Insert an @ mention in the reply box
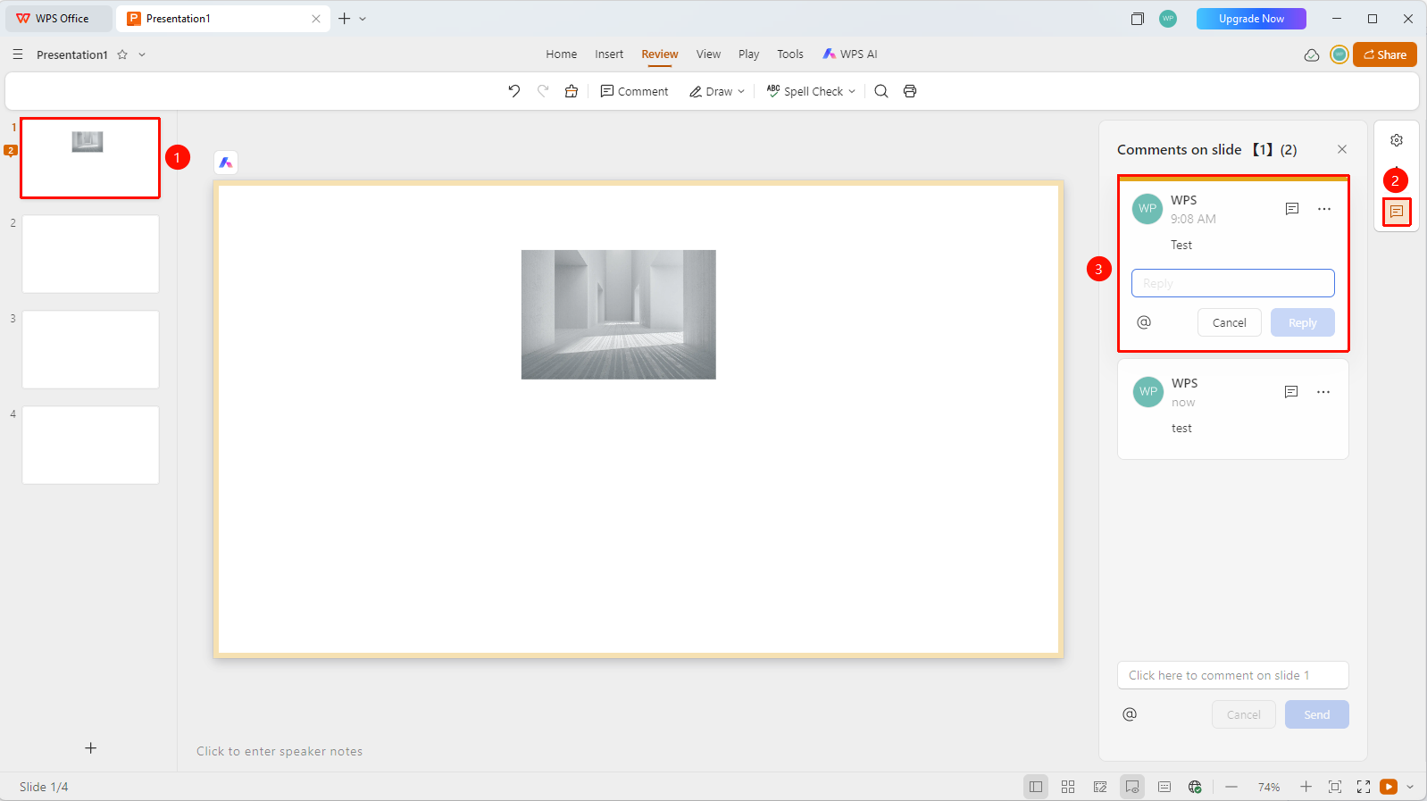This screenshot has width=1427, height=801. (1144, 322)
